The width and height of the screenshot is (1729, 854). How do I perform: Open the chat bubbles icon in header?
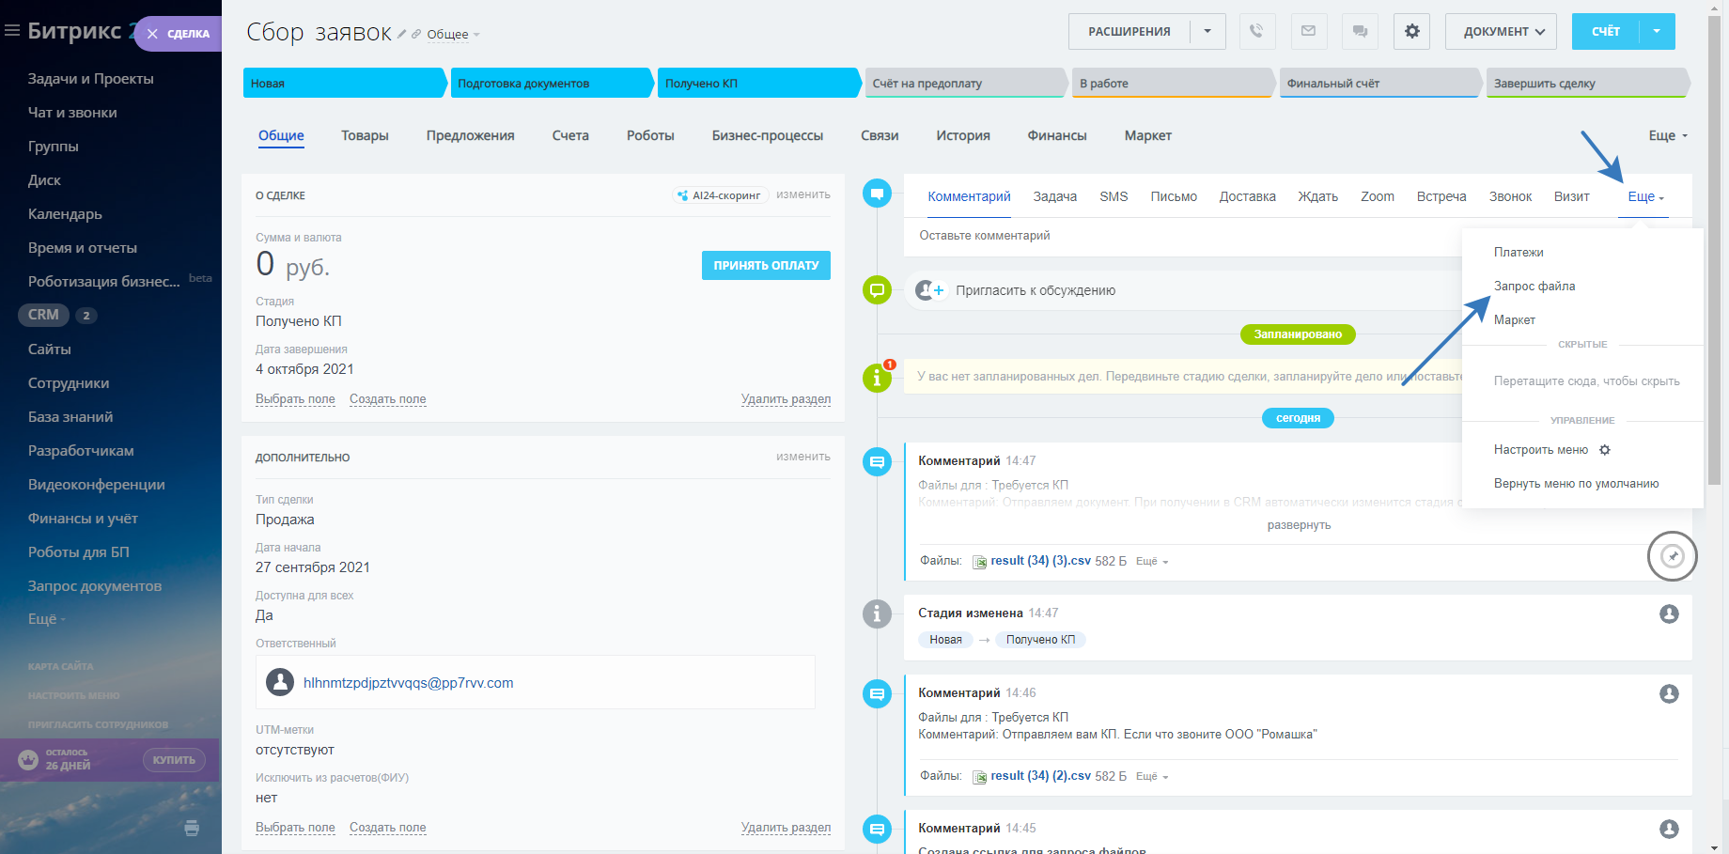point(1360,31)
